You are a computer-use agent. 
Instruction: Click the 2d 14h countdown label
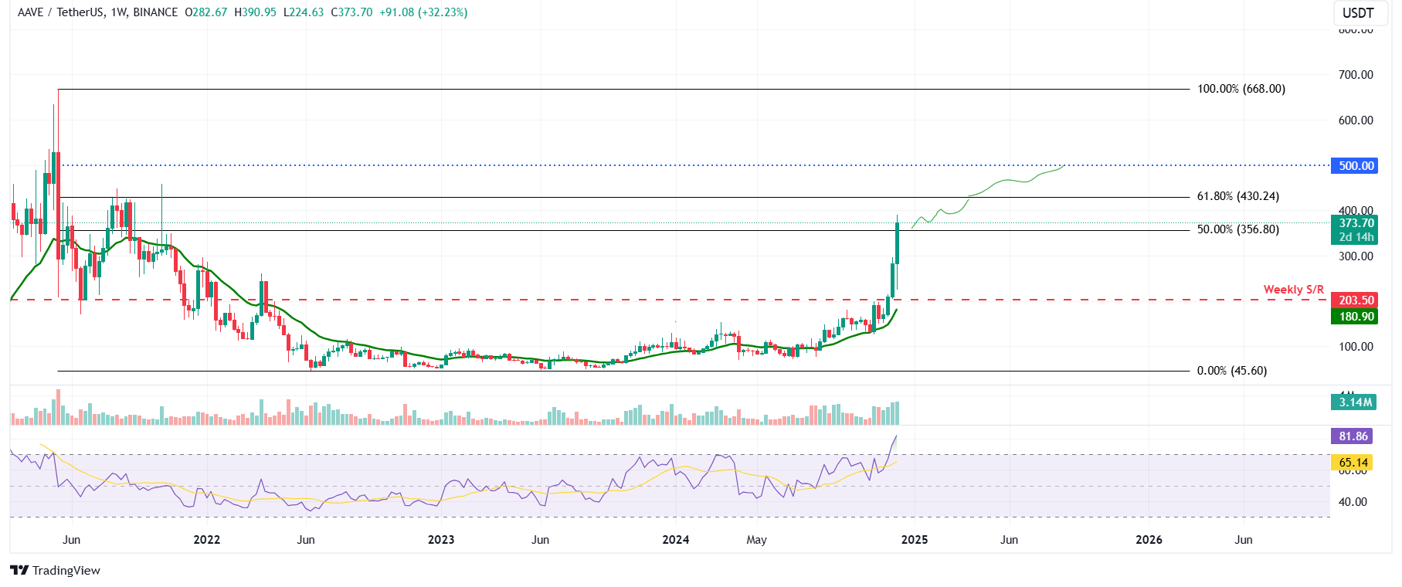(x=1356, y=237)
